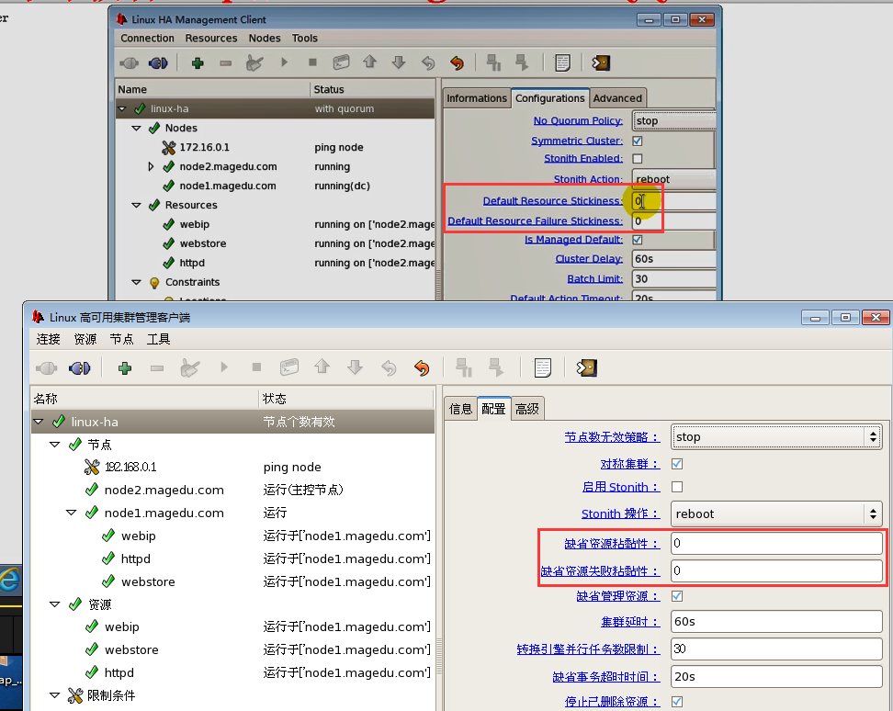Screen dimensions: 893x711
Task: Click Internet Explorer taskbar icon
Action: coord(10,581)
